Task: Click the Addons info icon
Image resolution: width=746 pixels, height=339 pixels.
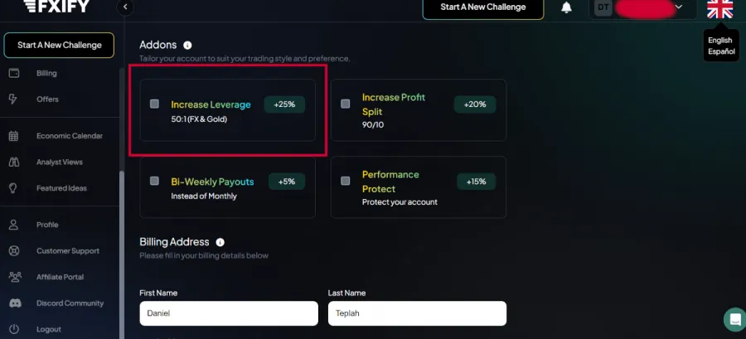Action: tap(187, 45)
